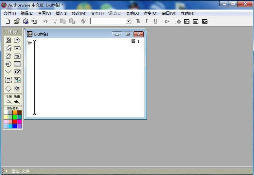Open the 插入(I) menu

pyautogui.click(x=61, y=13)
